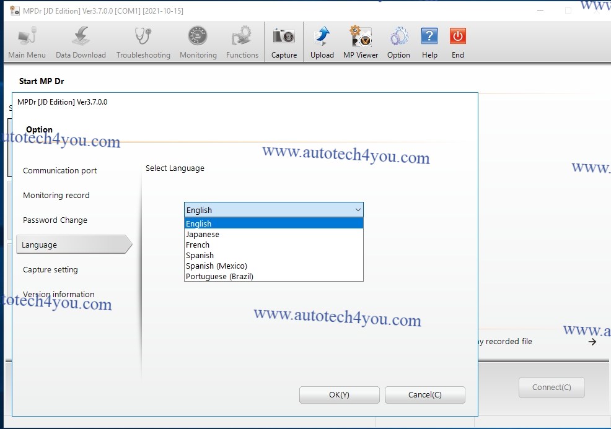Switch to the Monitoring record tab
This screenshot has height=429, width=611.
coord(56,196)
